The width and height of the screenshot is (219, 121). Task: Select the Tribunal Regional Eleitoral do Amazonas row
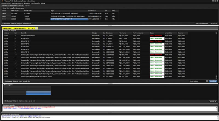pos(68,16)
